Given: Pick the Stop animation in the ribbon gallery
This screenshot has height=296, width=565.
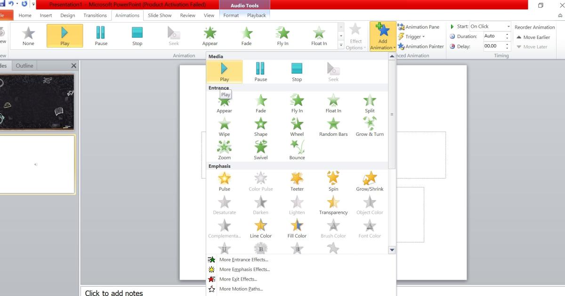Looking at the screenshot, I should (137, 36).
